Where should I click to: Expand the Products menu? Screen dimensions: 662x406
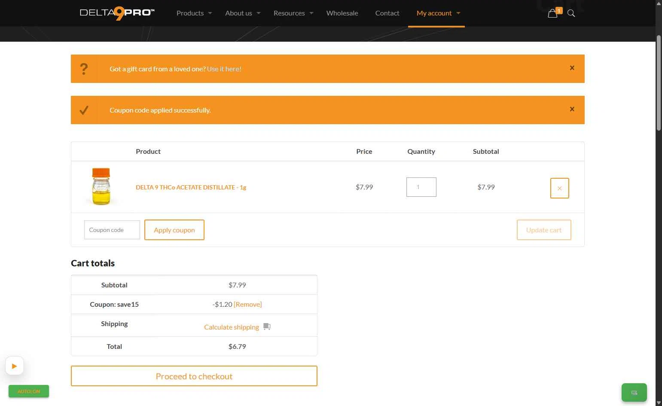(x=194, y=13)
